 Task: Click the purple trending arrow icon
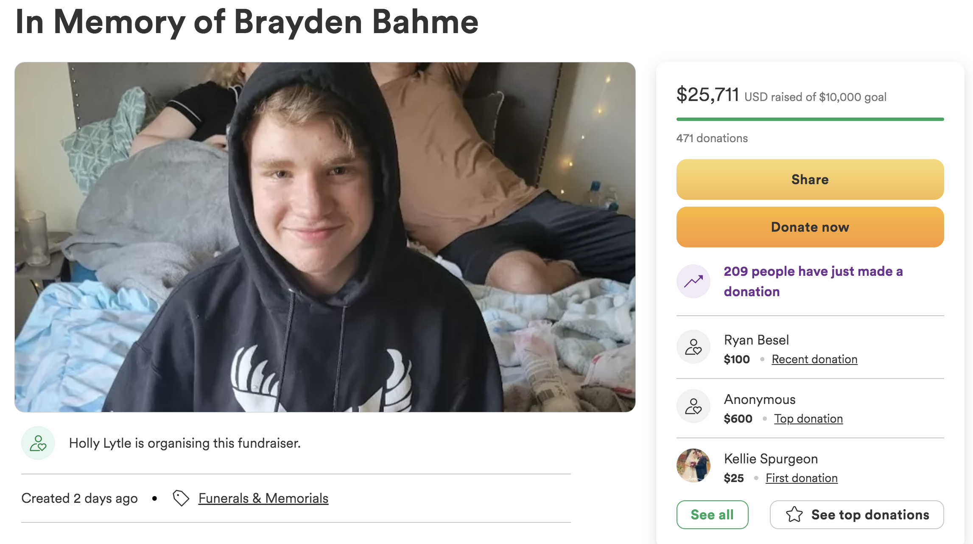click(x=693, y=281)
